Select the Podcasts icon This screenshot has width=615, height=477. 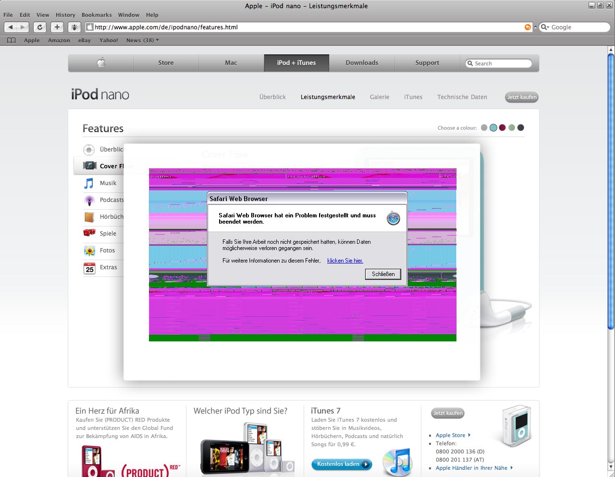pyautogui.click(x=89, y=200)
